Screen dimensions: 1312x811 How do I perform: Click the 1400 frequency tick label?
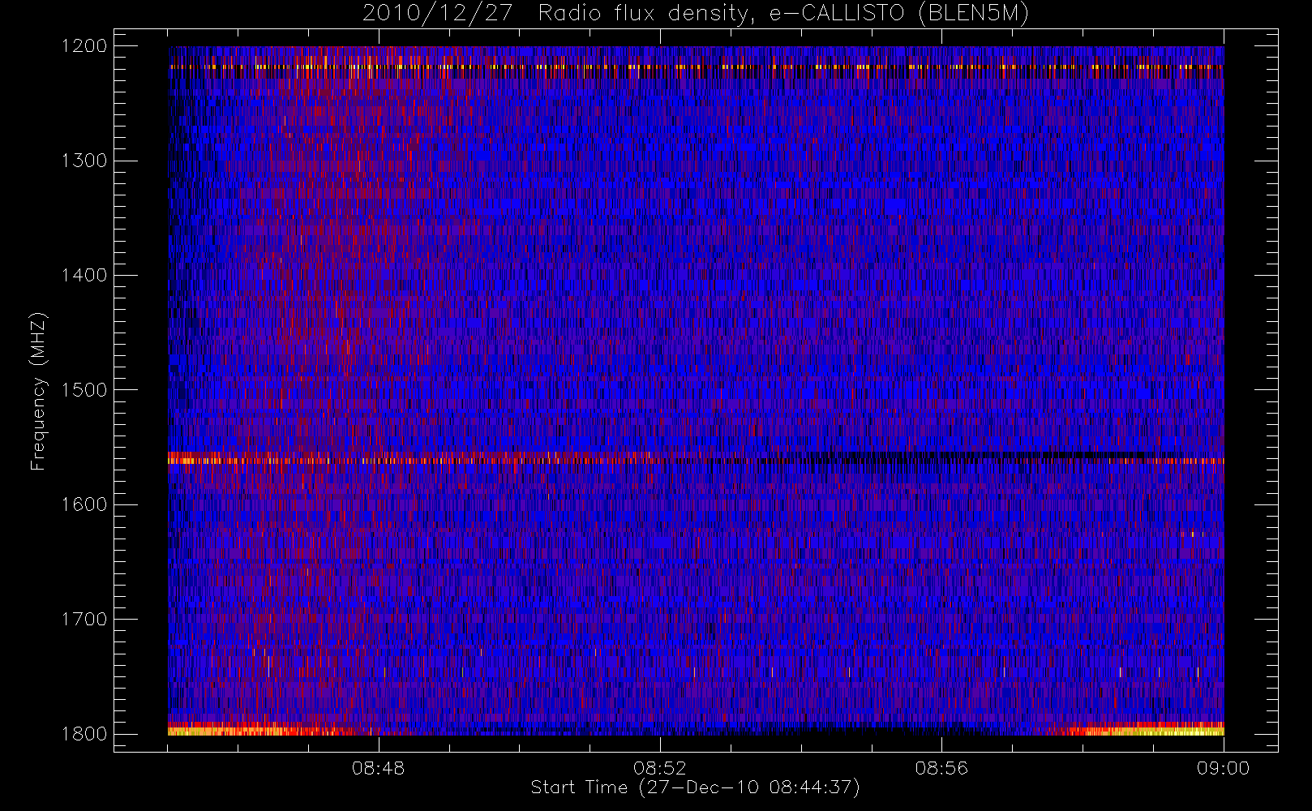(x=84, y=276)
